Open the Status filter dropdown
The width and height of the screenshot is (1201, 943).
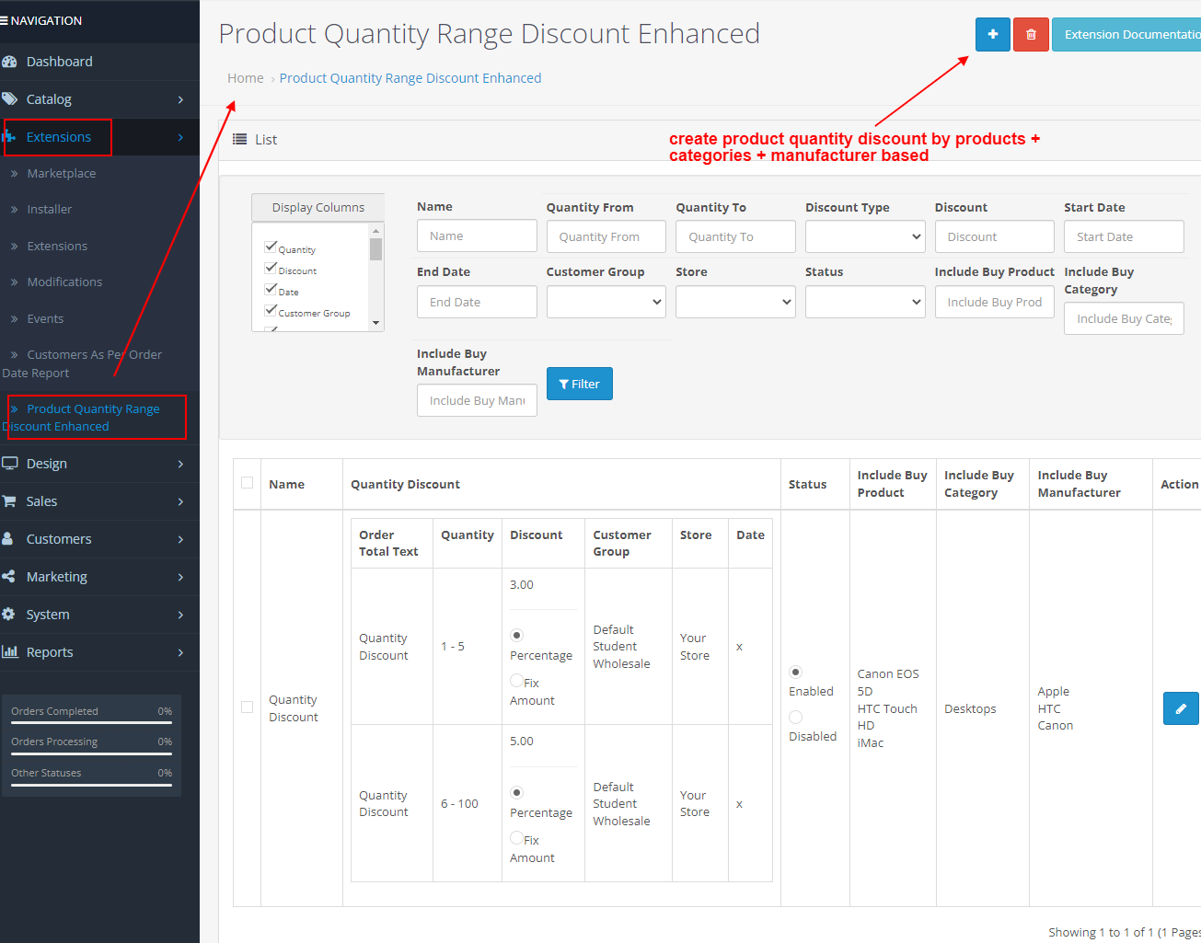coord(864,302)
